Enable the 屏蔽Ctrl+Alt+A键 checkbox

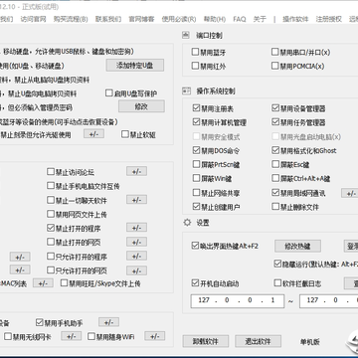pos(275,178)
